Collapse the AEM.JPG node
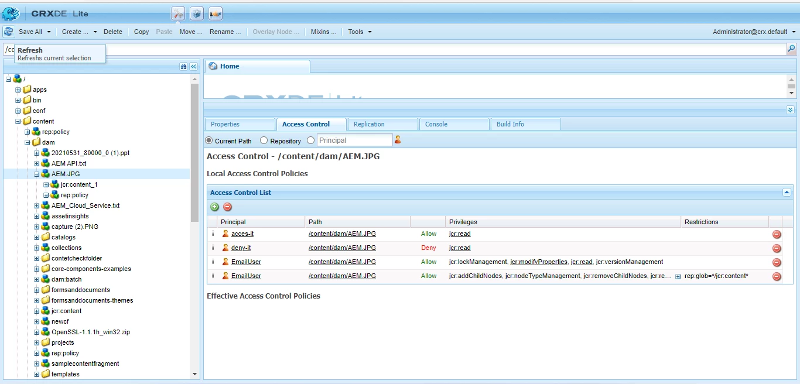800x384 pixels. point(36,174)
